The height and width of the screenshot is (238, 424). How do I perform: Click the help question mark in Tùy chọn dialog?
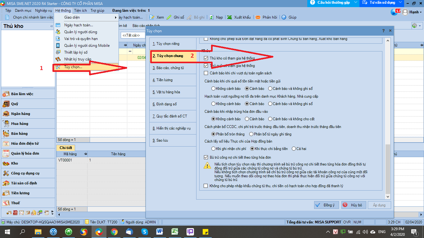pyautogui.click(x=384, y=31)
